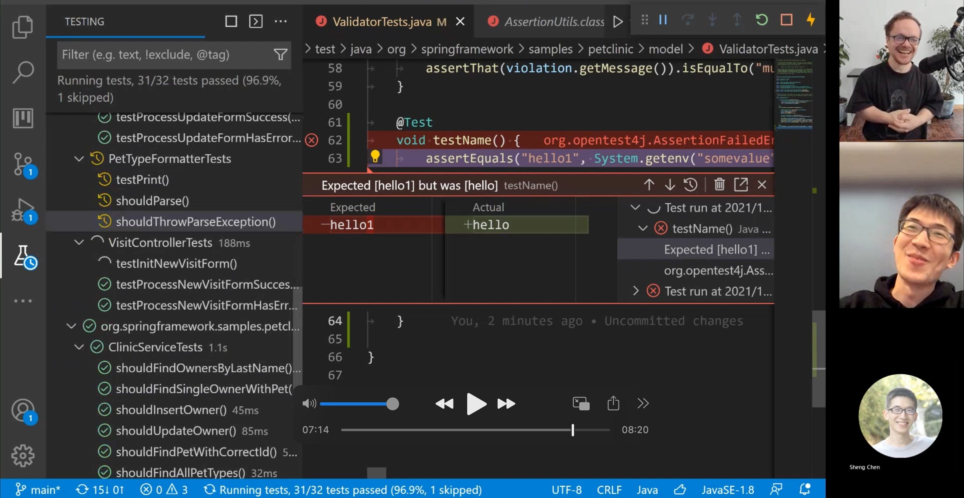
Task: Collapse the ClinicServiceTests node
Action: coord(79,347)
